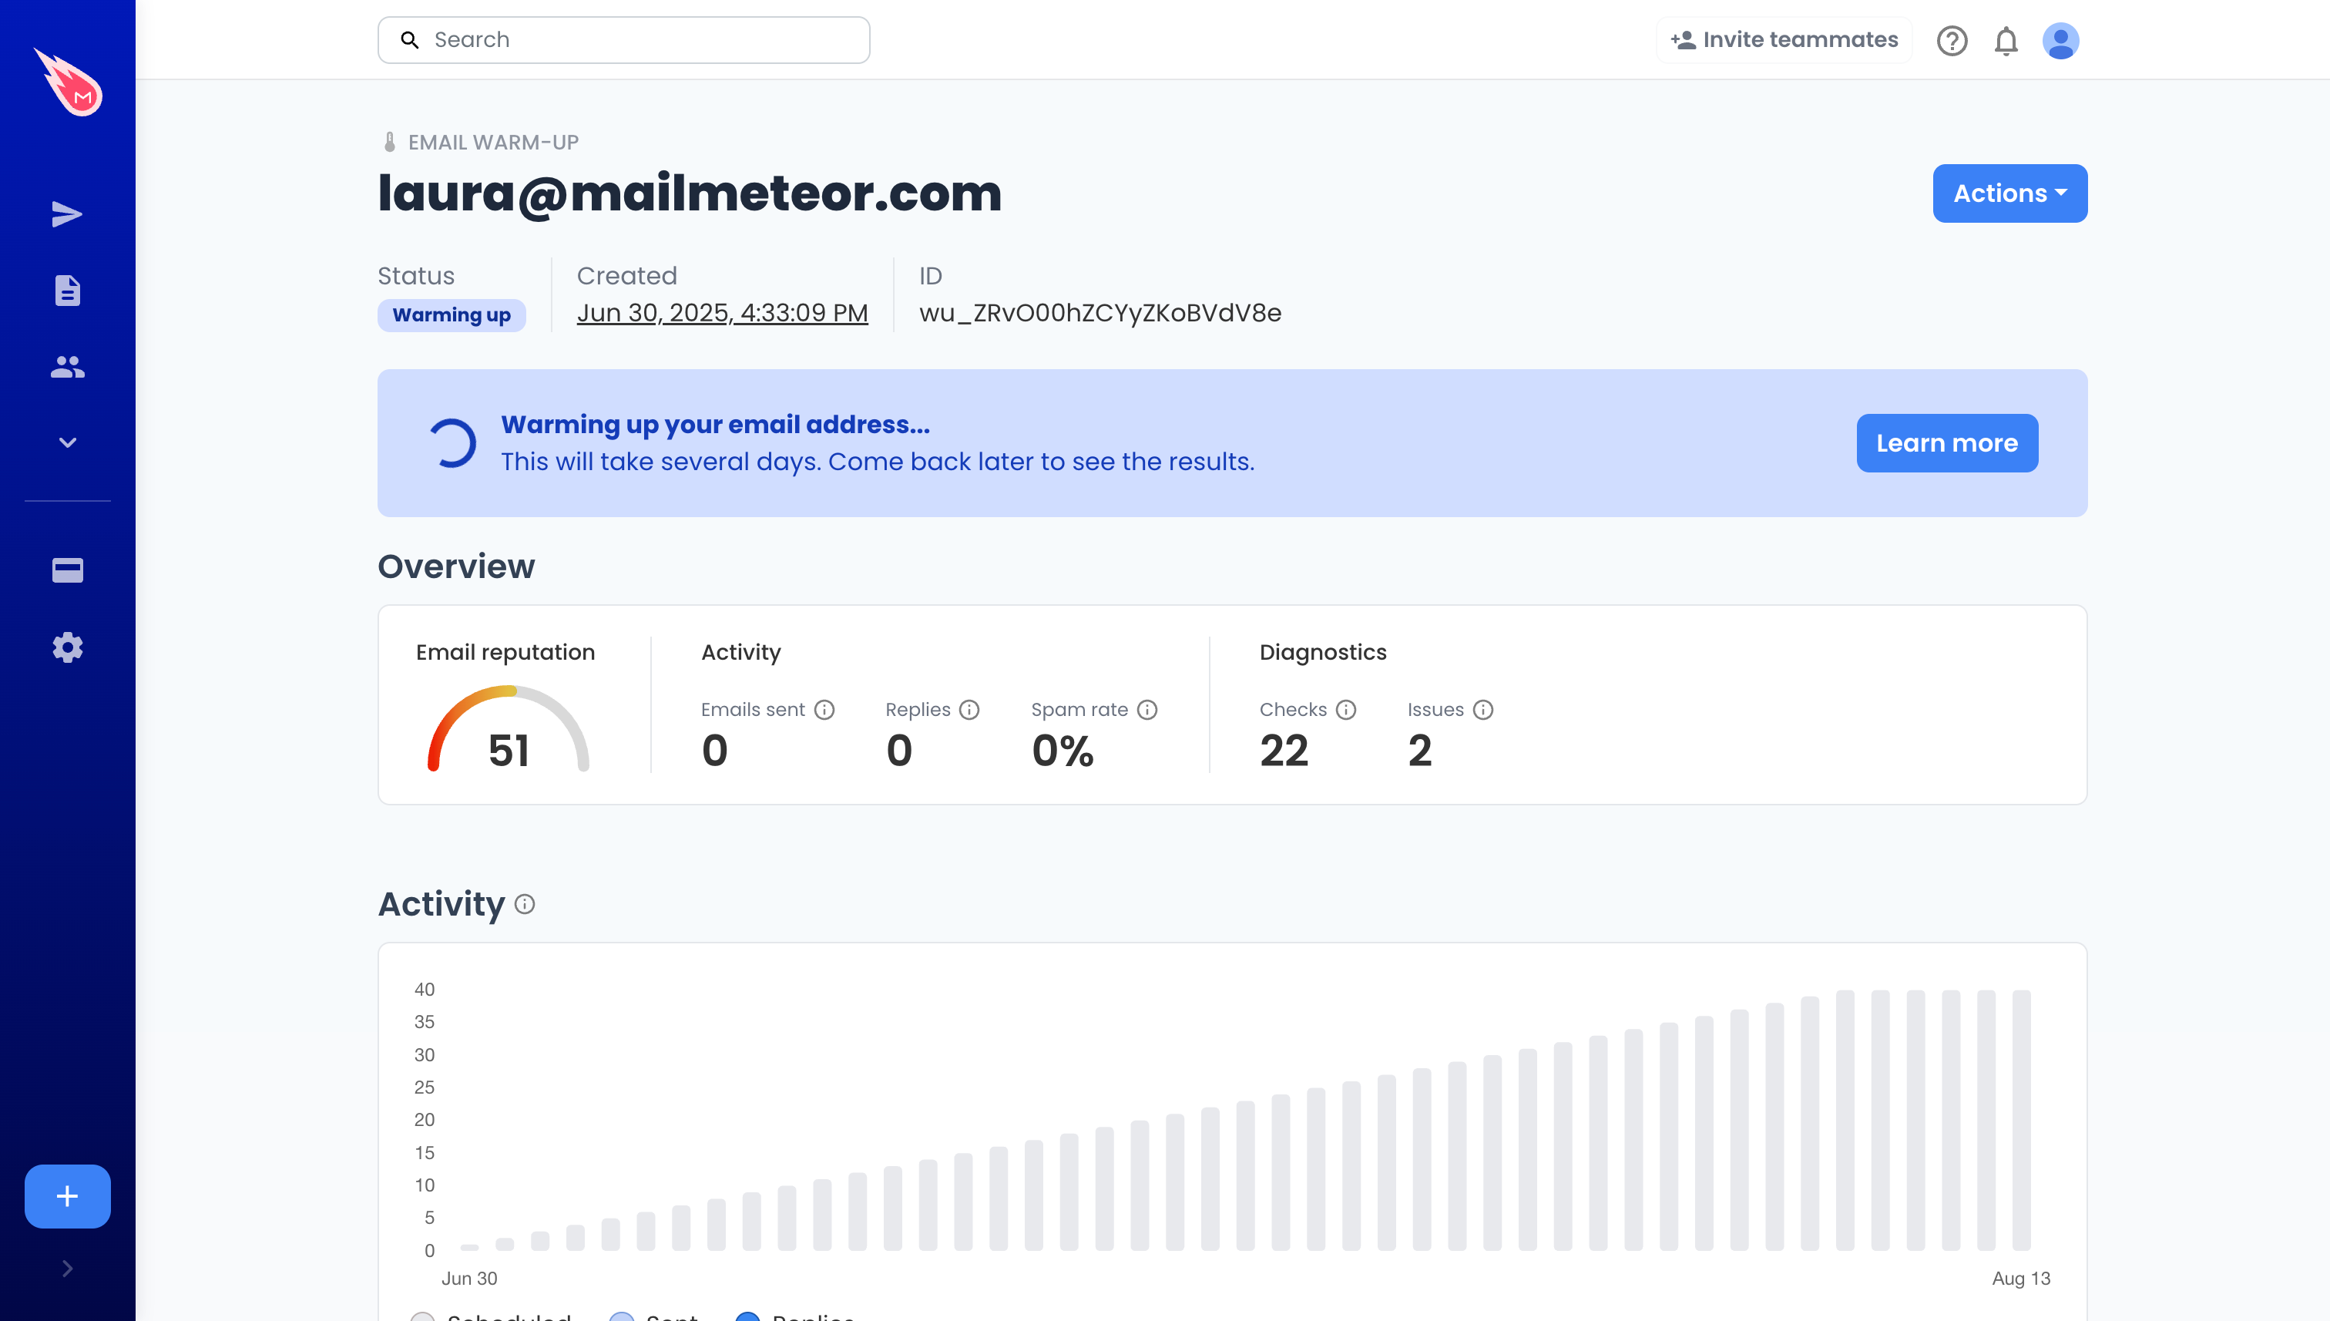Click the Checks info icon
Viewport: 2330px width, 1321px height.
point(1345,710)
